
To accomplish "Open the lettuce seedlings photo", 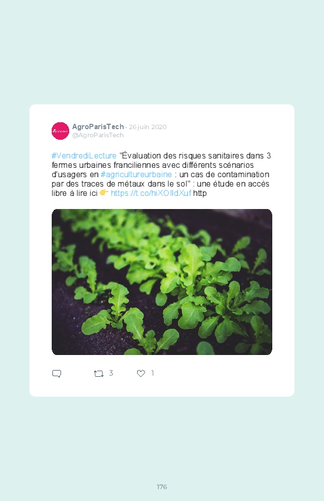I will pyautogui.click(x=162, y=282).
